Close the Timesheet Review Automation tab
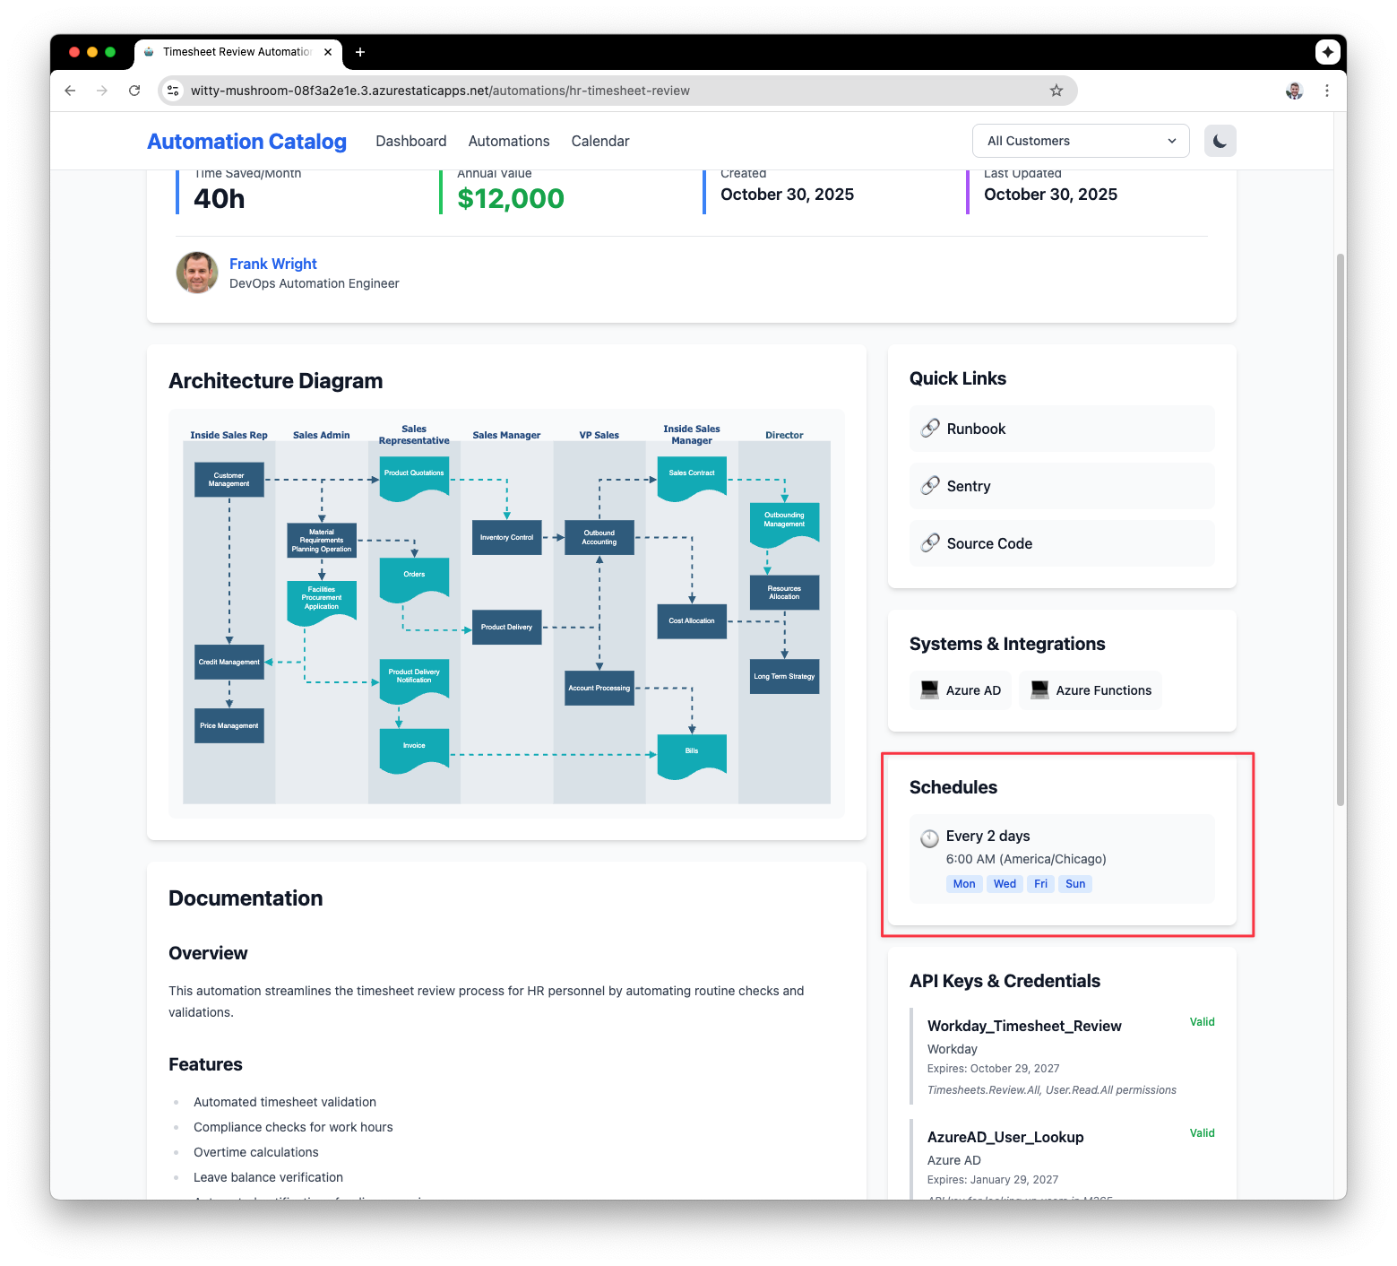This screenshot has width=1397, height=1266. click(x=328, y=52)
